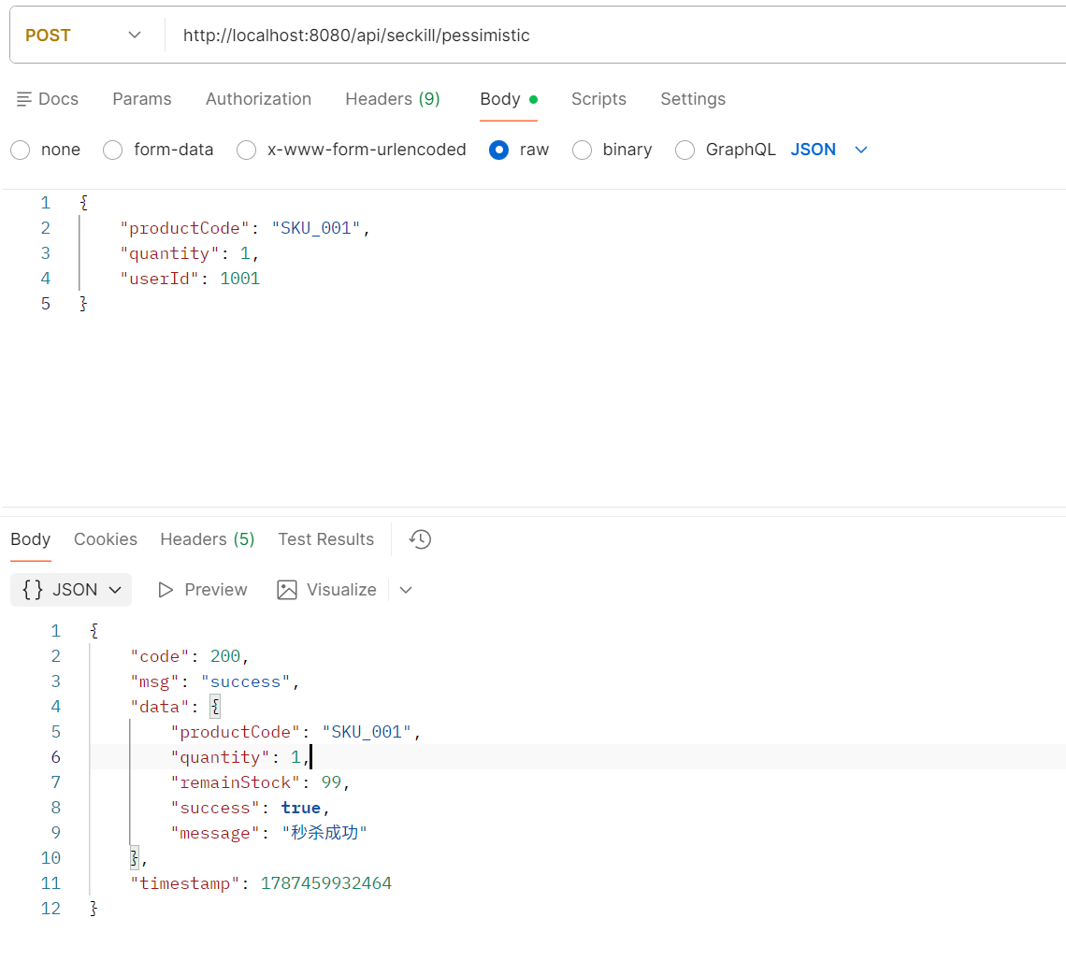Switch to the Params tab
Screen dimensions: 1066x975
coord(142,99)
